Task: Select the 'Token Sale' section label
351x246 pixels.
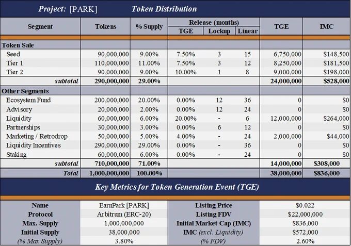Action: click(x=18, y=45)
